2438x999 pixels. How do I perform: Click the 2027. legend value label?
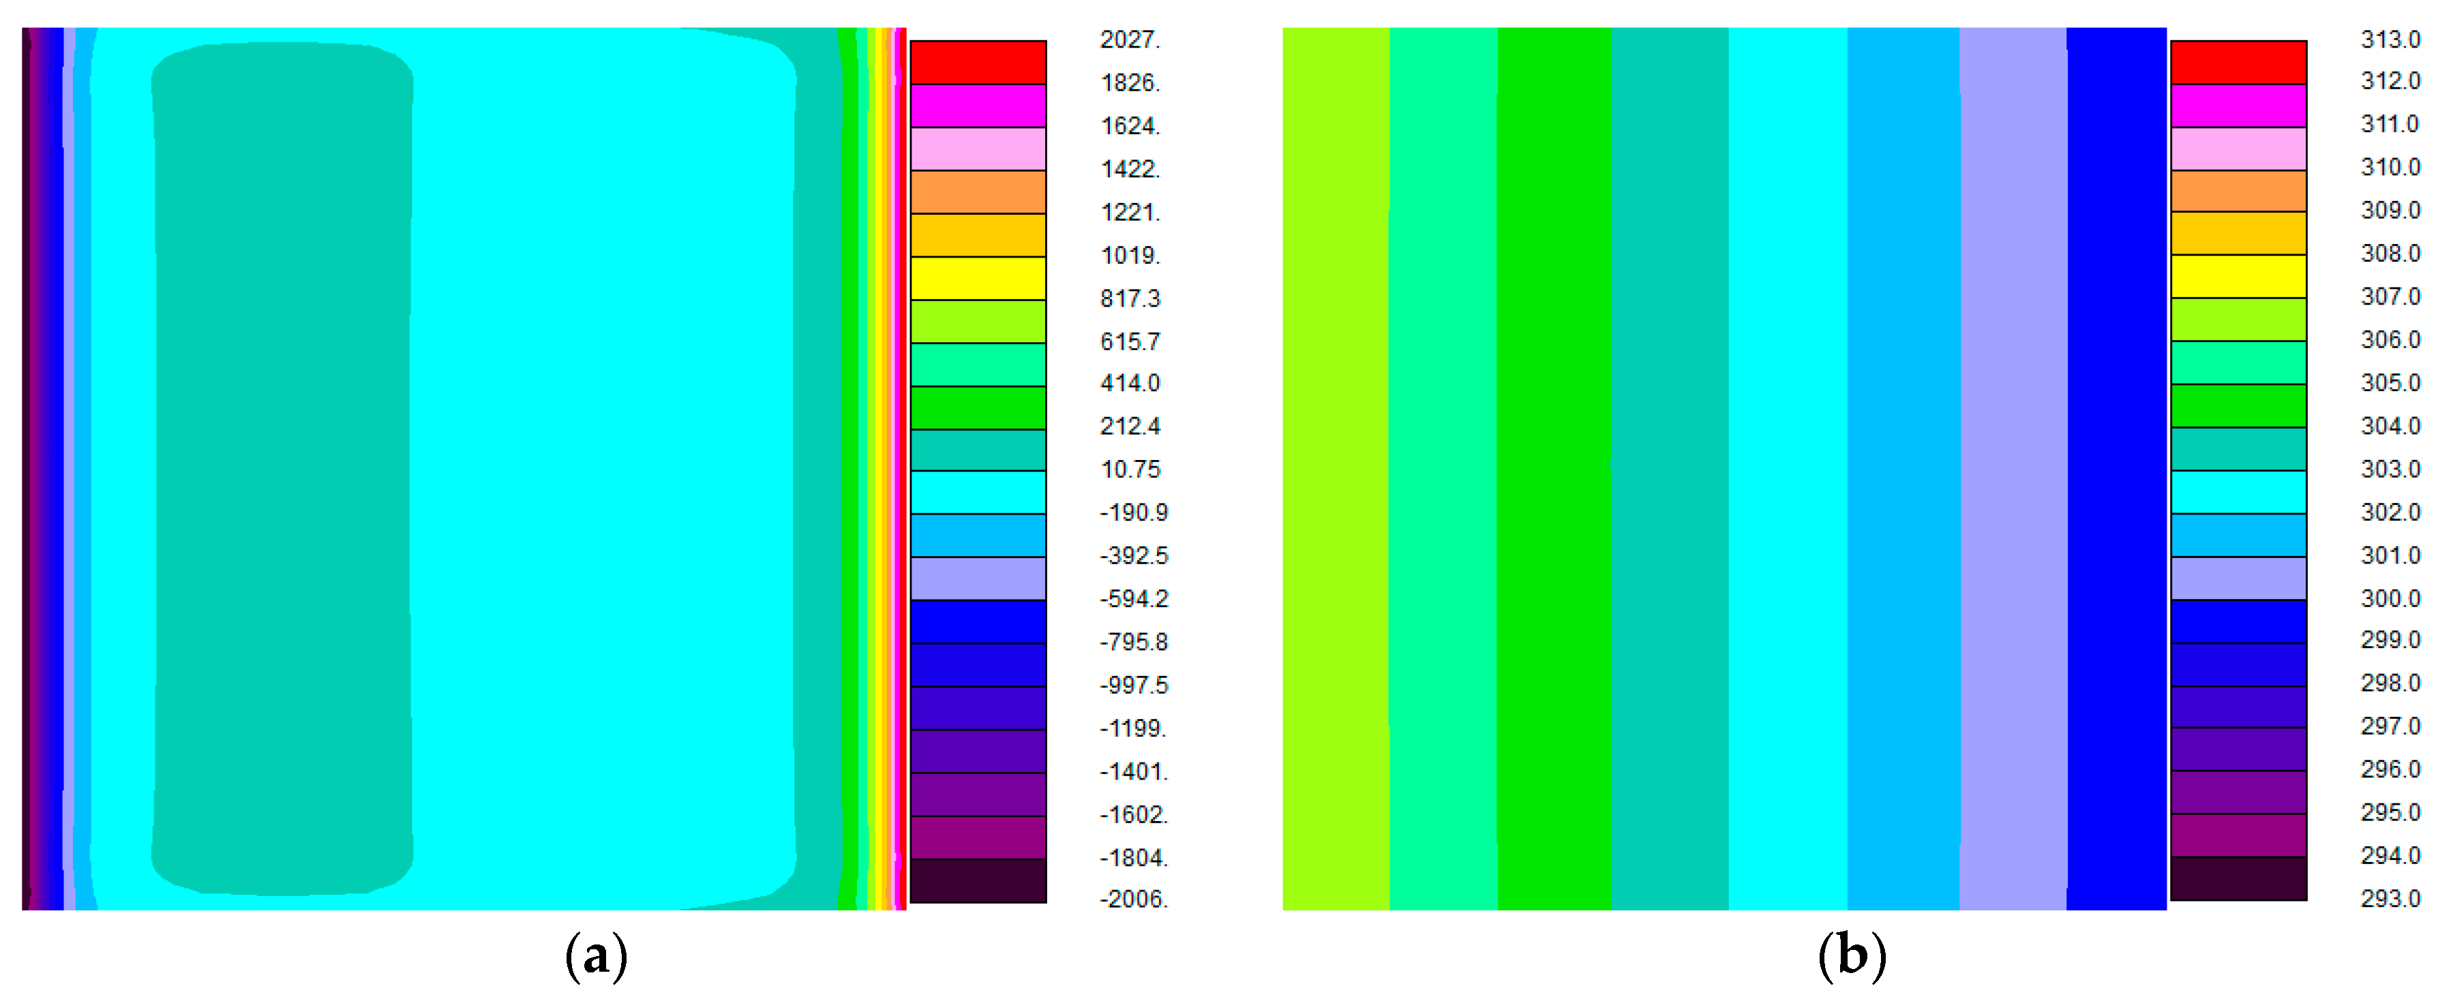point(1129,40)
